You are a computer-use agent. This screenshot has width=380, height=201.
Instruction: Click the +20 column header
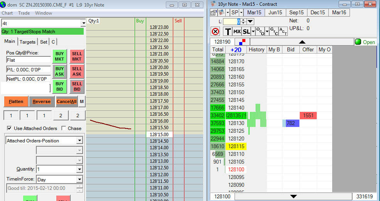pyautogui.click(x=236, y=50)
